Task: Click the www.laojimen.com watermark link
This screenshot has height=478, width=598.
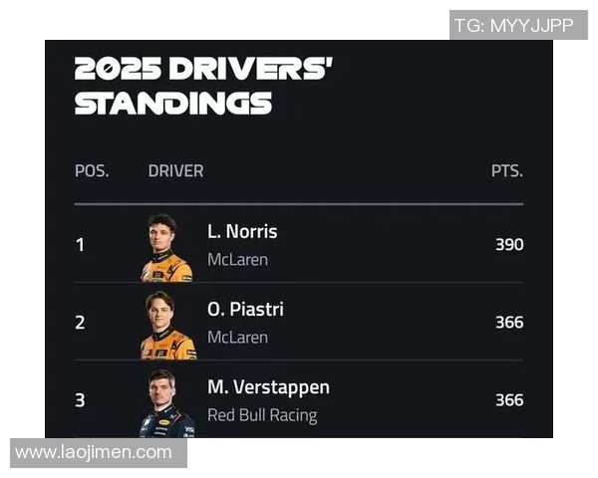Action: point(94,453)
